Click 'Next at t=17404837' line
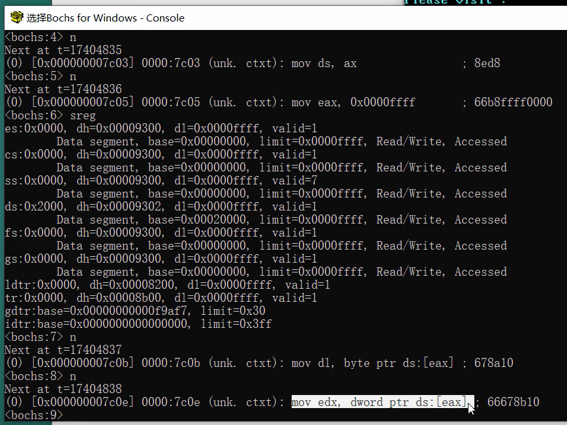The height and width of the screenshot is (425, 567). pos(63,350)
